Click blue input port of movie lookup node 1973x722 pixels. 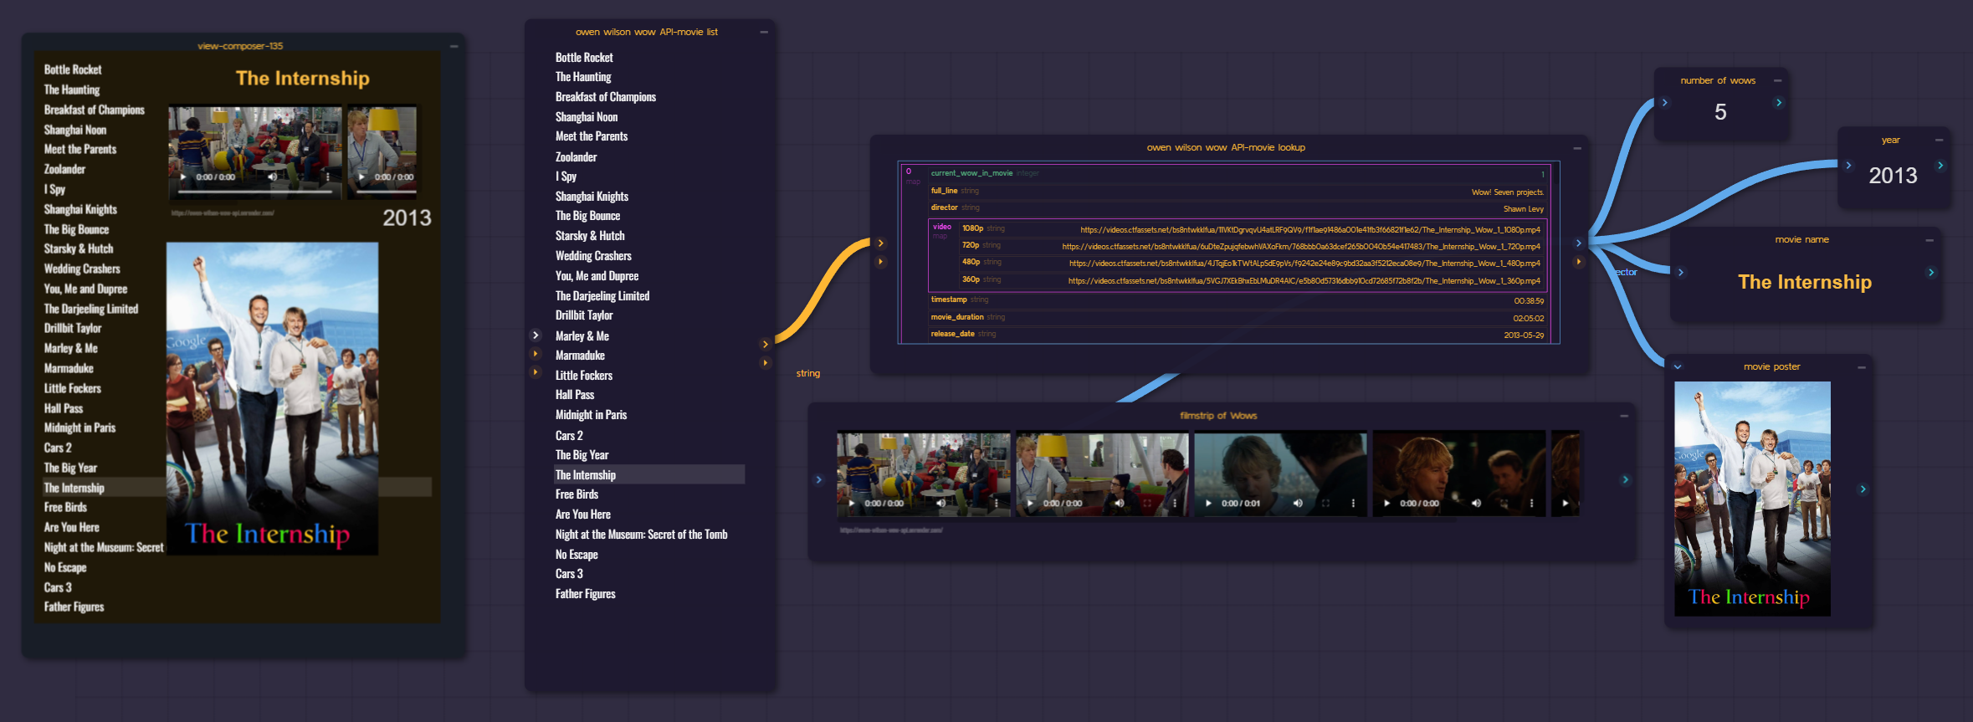(x=880, y=243)
